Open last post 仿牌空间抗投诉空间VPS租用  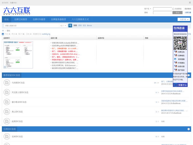[173, 91]
